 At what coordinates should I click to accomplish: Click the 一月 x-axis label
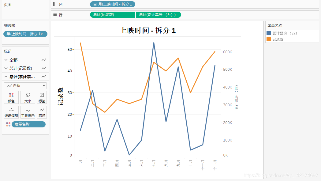tap(80, 163)
